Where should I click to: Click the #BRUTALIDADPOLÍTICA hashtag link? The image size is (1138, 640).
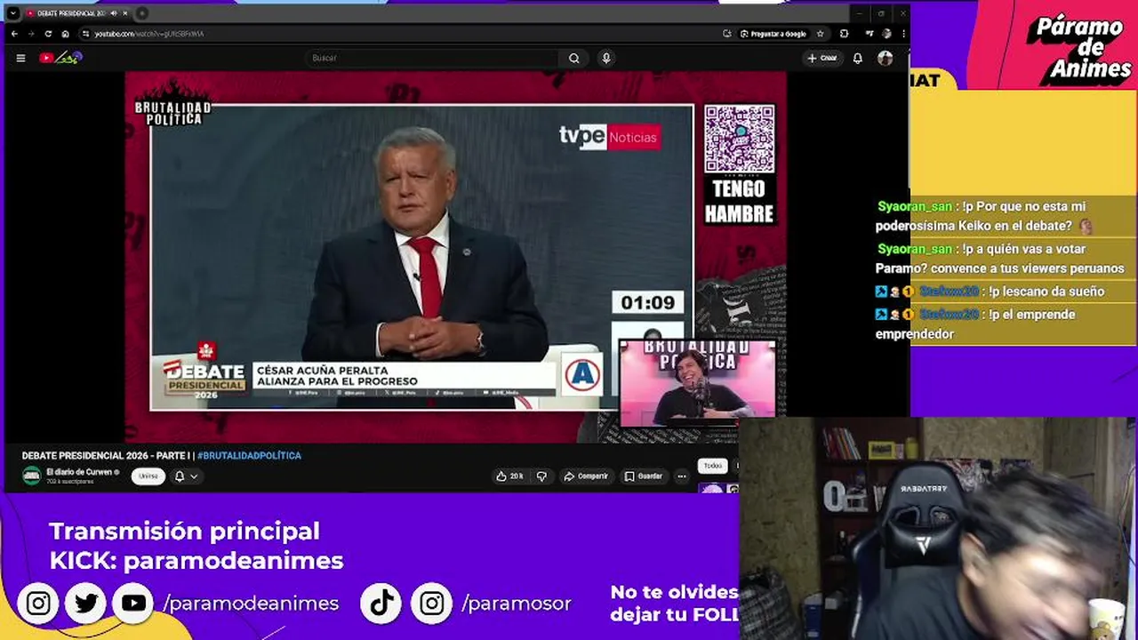coord(249,456)
